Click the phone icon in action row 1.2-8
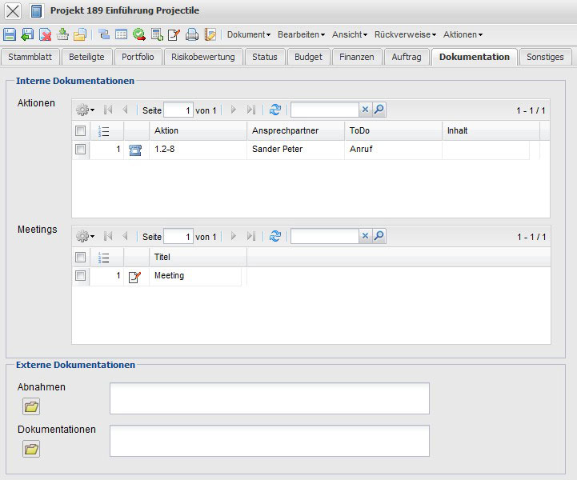Screen dimensions: 577x480 pyautogui.click(x=134, y=150)
